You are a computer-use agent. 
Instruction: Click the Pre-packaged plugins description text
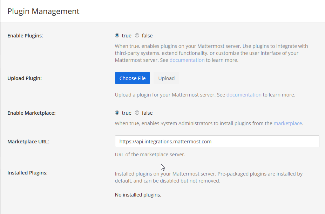209,177
